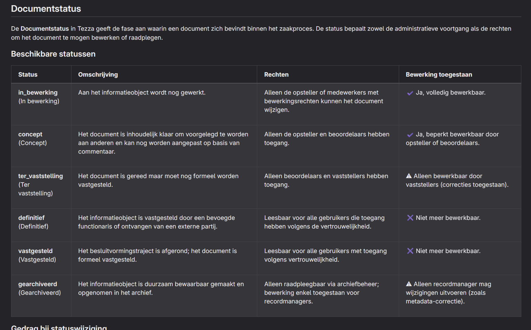This screenshot has width=531, height=330.
Task: Select the Beschikbare statussen section heading
Action: point(53,54)
